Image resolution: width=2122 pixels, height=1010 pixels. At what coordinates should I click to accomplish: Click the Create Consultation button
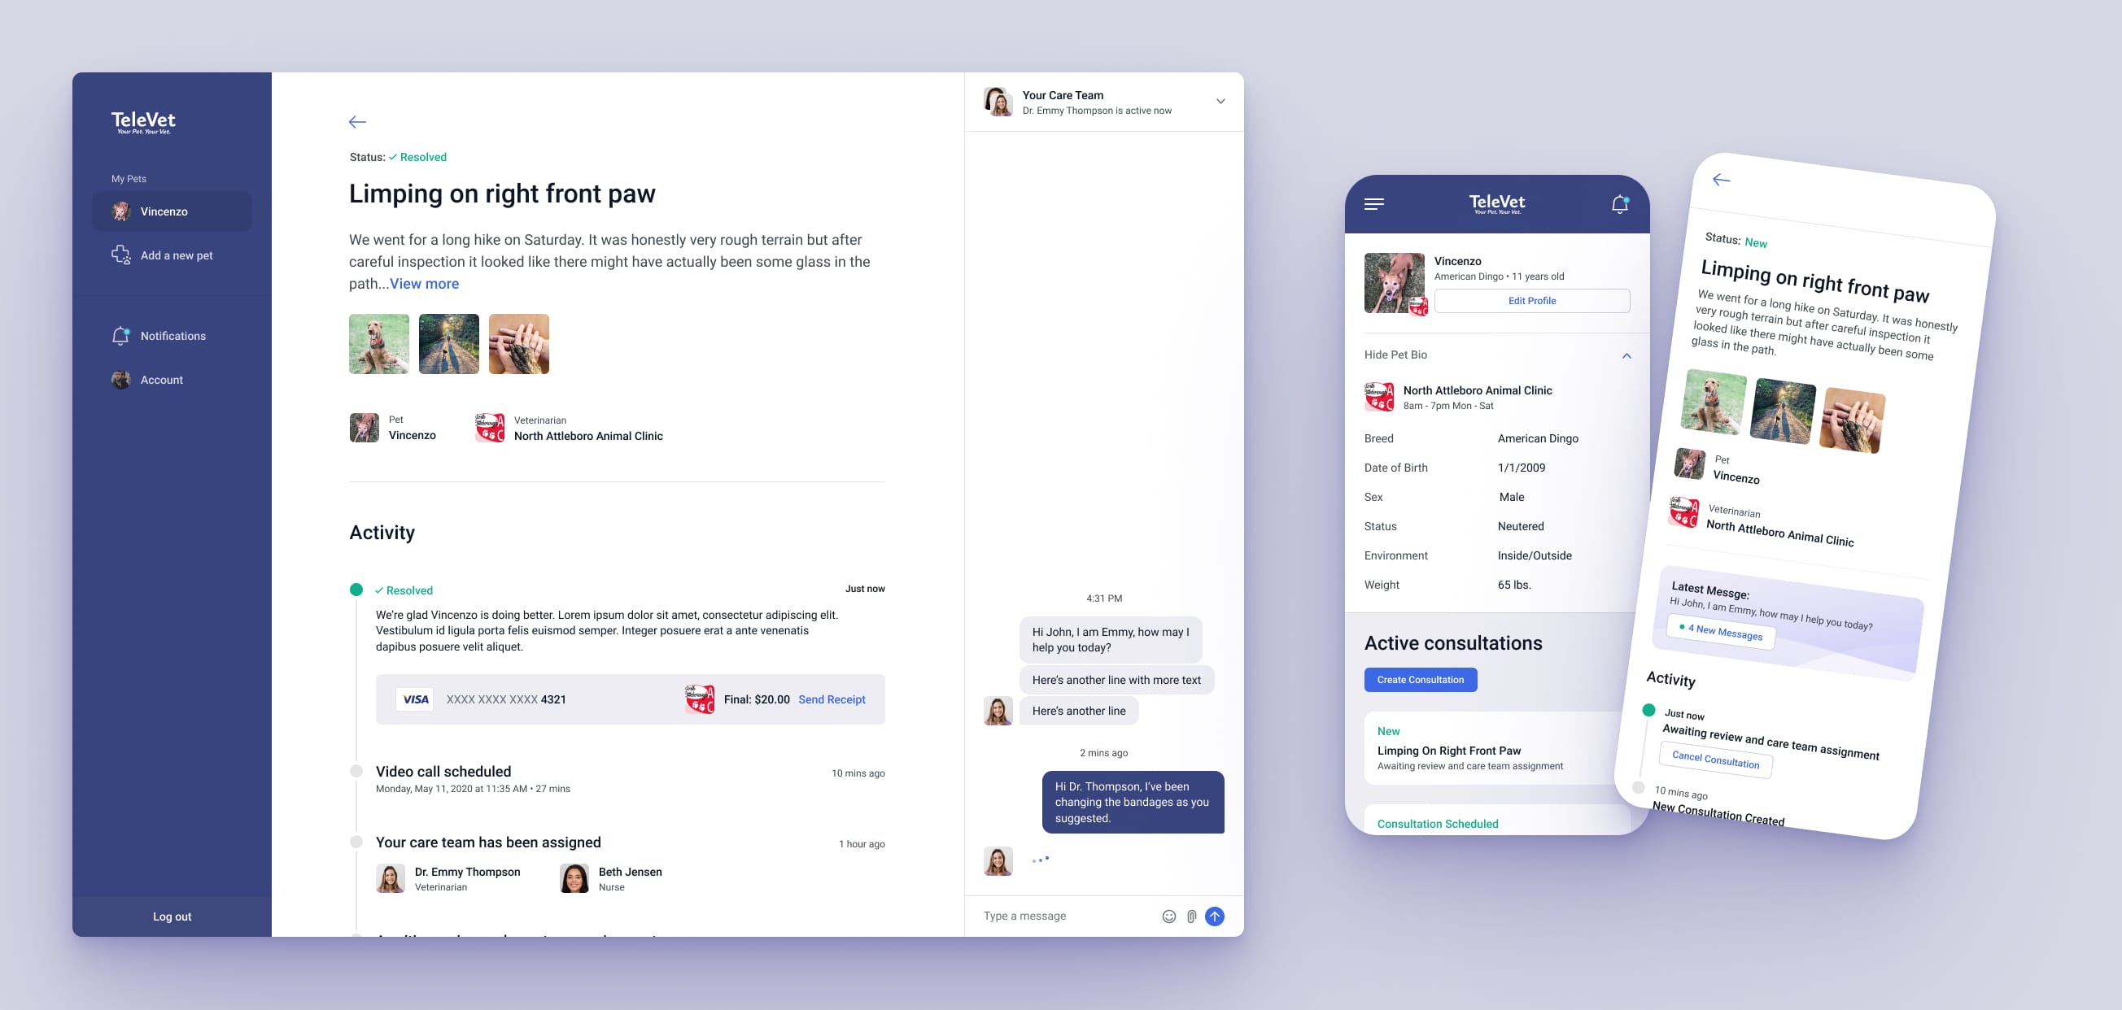coord(1420,677)
